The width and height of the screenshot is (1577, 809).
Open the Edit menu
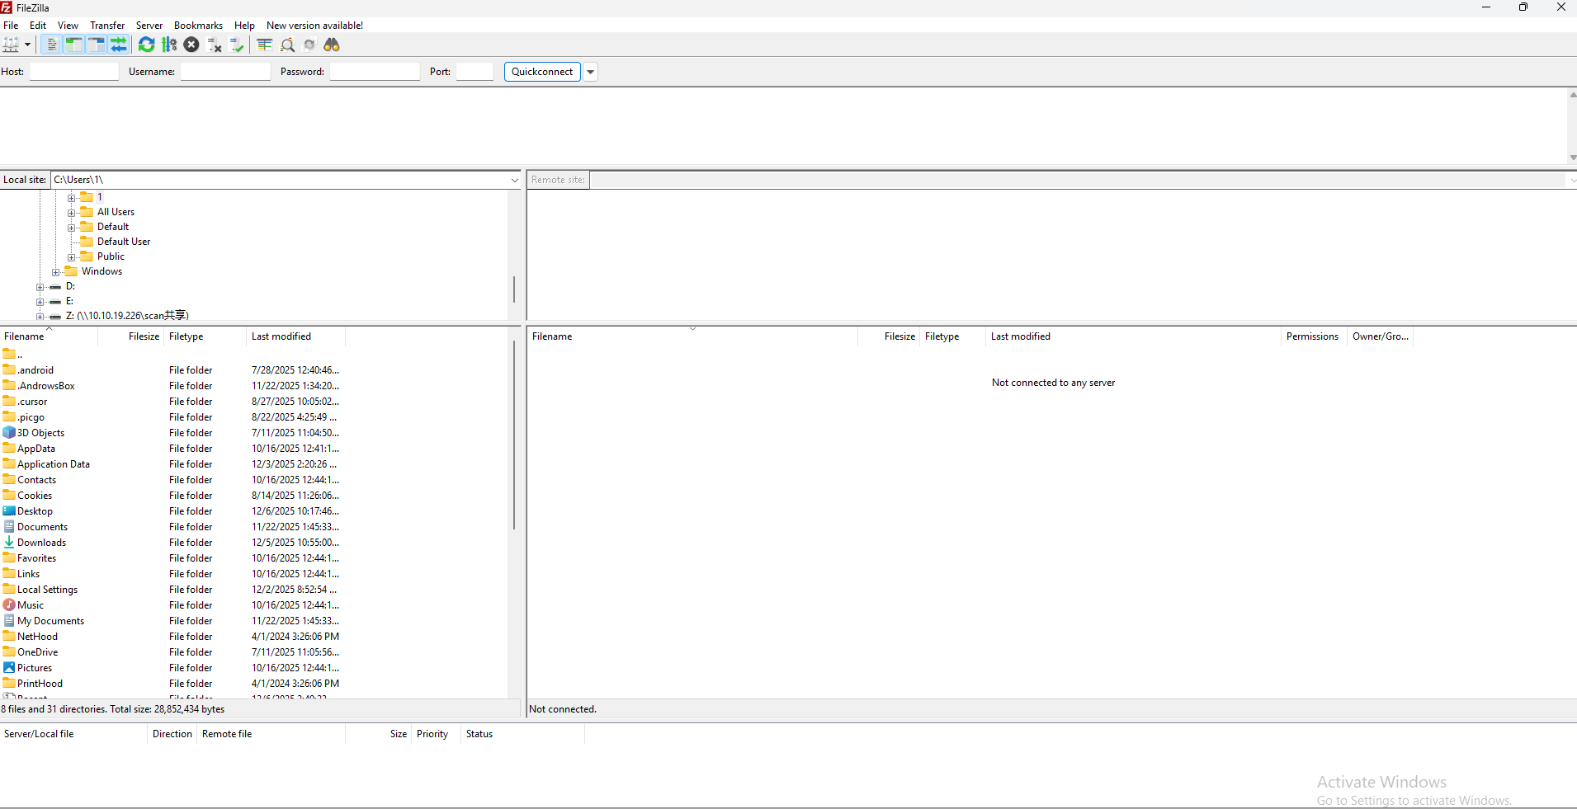[x=38, y=26]
